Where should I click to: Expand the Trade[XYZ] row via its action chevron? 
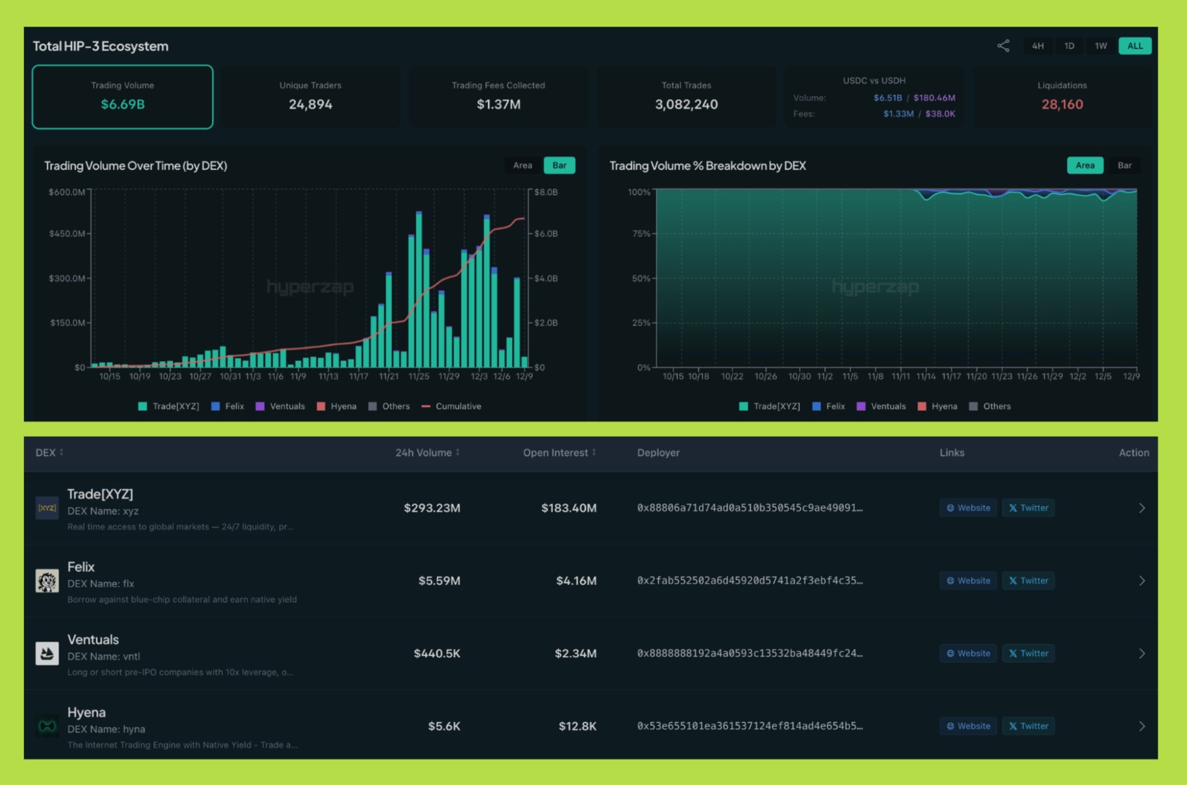pos(1141,508)
